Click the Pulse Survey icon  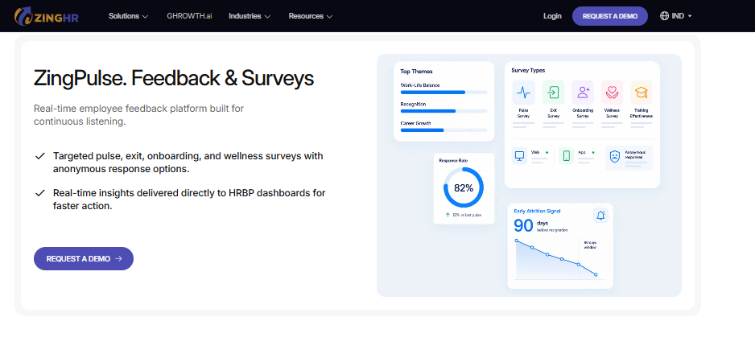[x=523, y=93]
